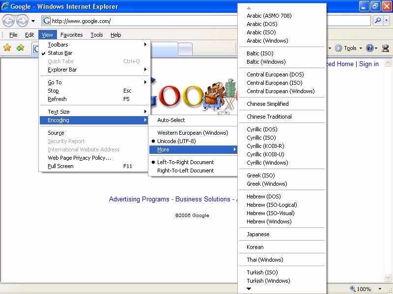Click the Sign in link

368,64
